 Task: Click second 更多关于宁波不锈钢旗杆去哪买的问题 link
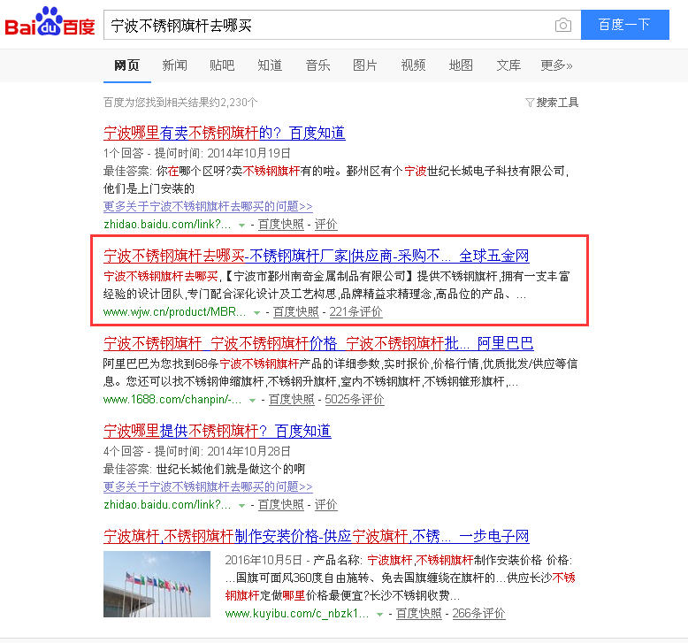pos(208,486)
